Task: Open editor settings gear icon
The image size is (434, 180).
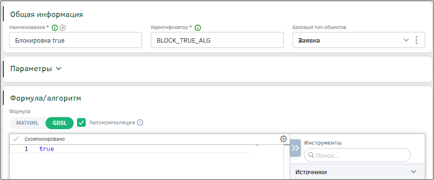Action: [283, 139]
